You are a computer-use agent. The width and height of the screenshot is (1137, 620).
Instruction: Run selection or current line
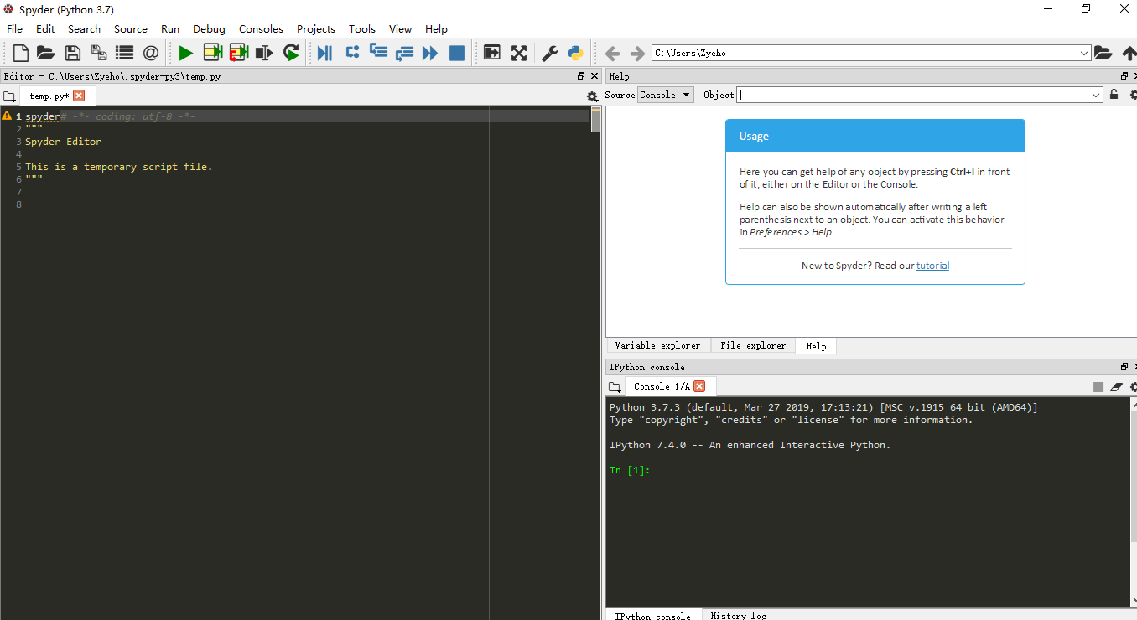pyautogui.click(x=265, y=54)
